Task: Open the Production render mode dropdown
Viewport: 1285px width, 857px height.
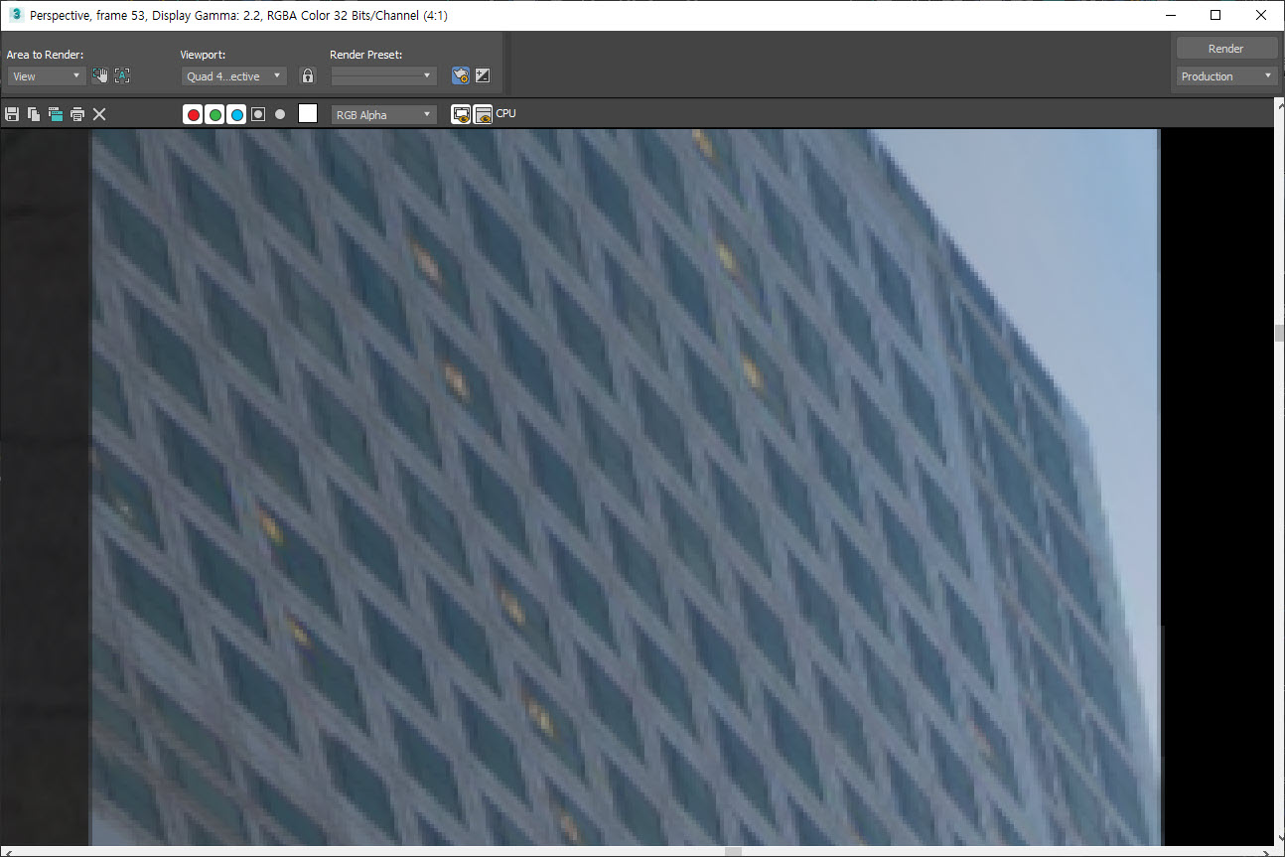Action: click(x=1226, y=76)
